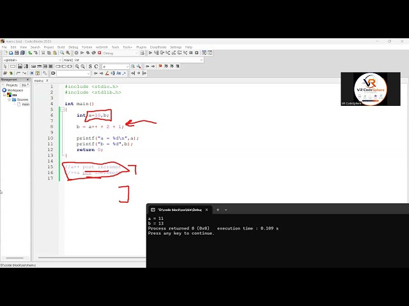Collapse code fold marker at line 5

click(x=62, y=110)
